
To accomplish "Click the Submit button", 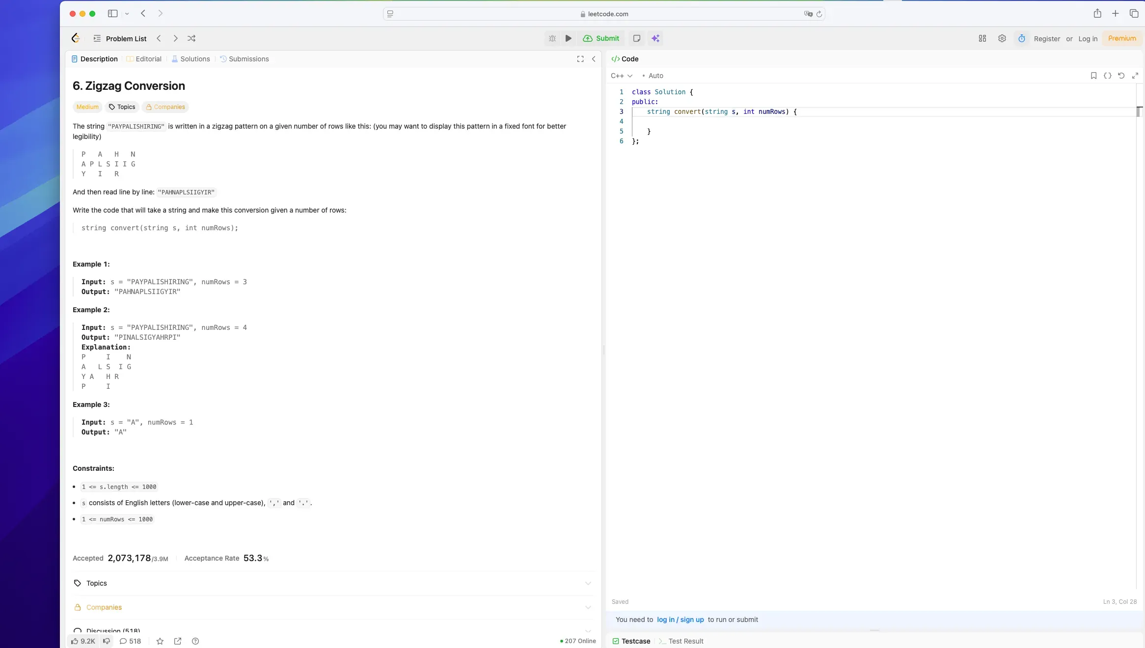I will [601, 38].
